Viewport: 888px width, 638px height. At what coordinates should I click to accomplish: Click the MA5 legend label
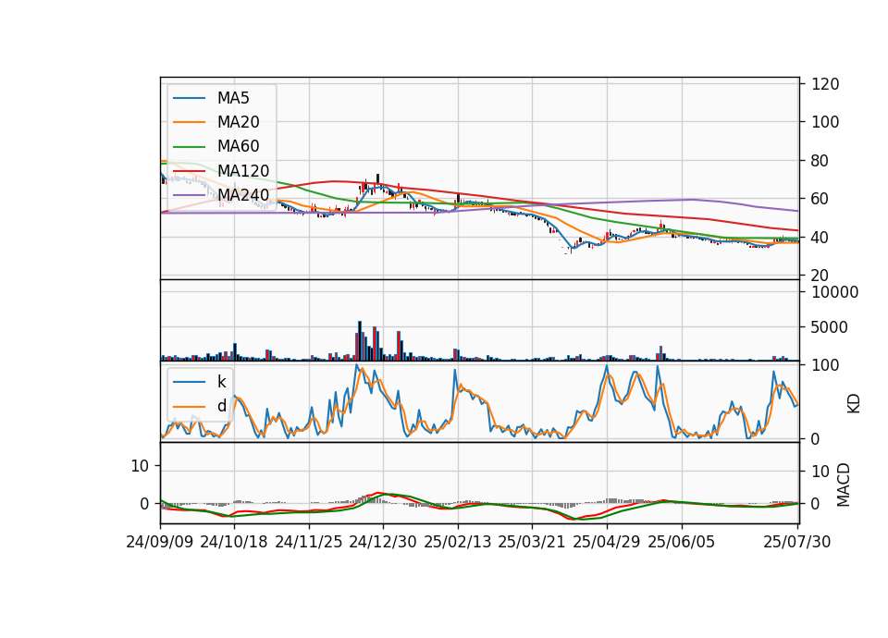233,98
